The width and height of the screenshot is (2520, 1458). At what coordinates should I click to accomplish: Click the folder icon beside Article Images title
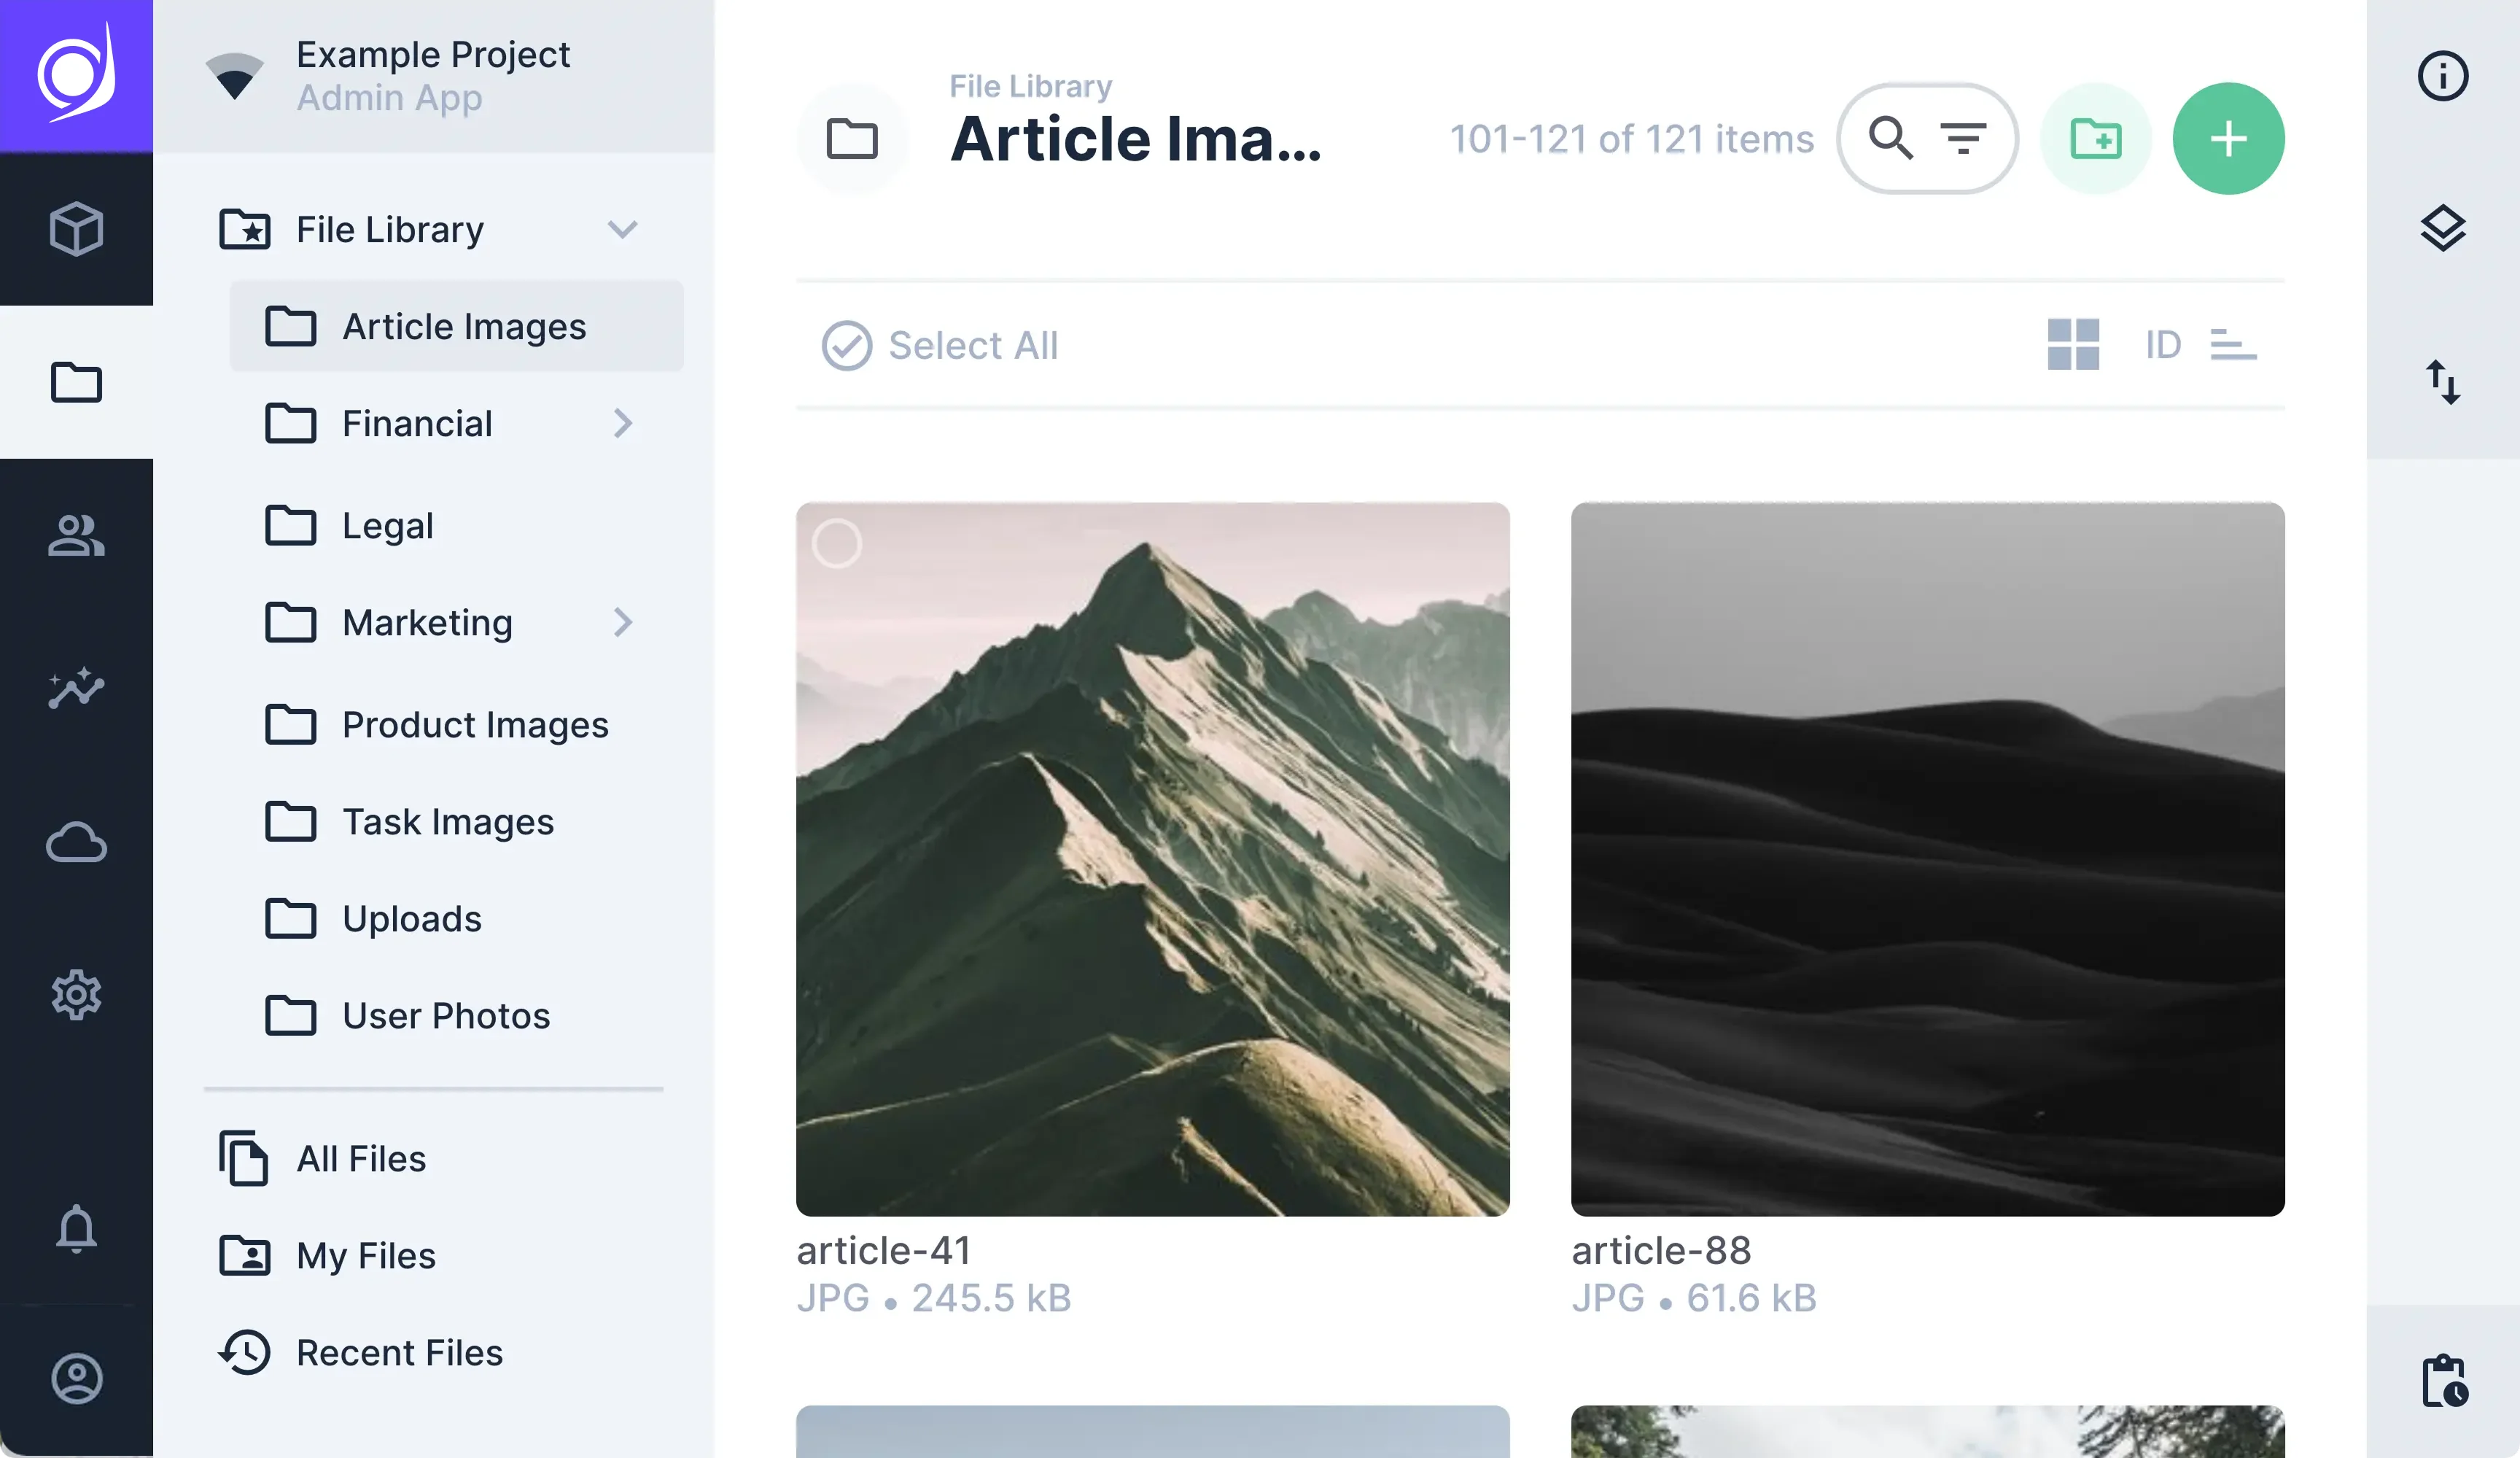tap(852, 138)
